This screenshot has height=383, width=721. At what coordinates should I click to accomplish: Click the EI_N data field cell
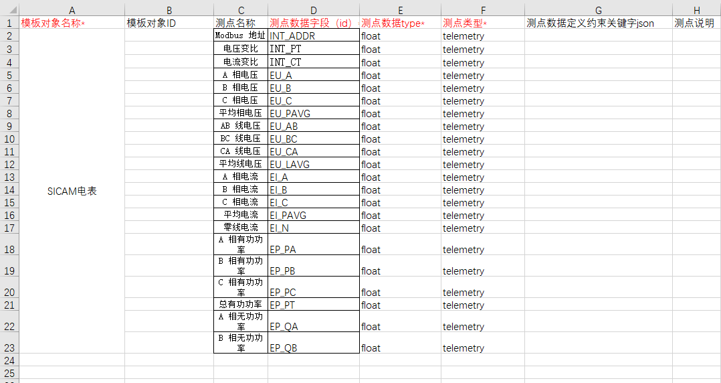pos(314,228)
